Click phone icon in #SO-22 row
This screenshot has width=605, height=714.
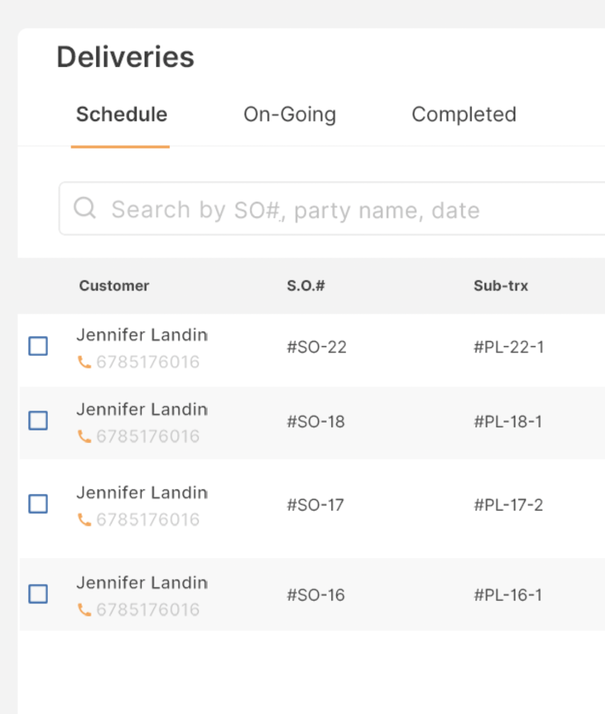[x=85, y=362]
